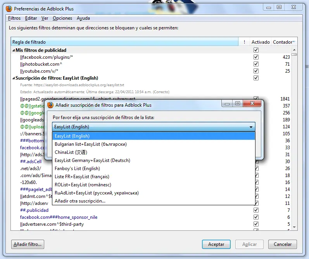The height and width of the screenshot is (259, 309).
Task: Select the ||facebook.com/plugins/* filter row
Action: [x=151, y=57]
